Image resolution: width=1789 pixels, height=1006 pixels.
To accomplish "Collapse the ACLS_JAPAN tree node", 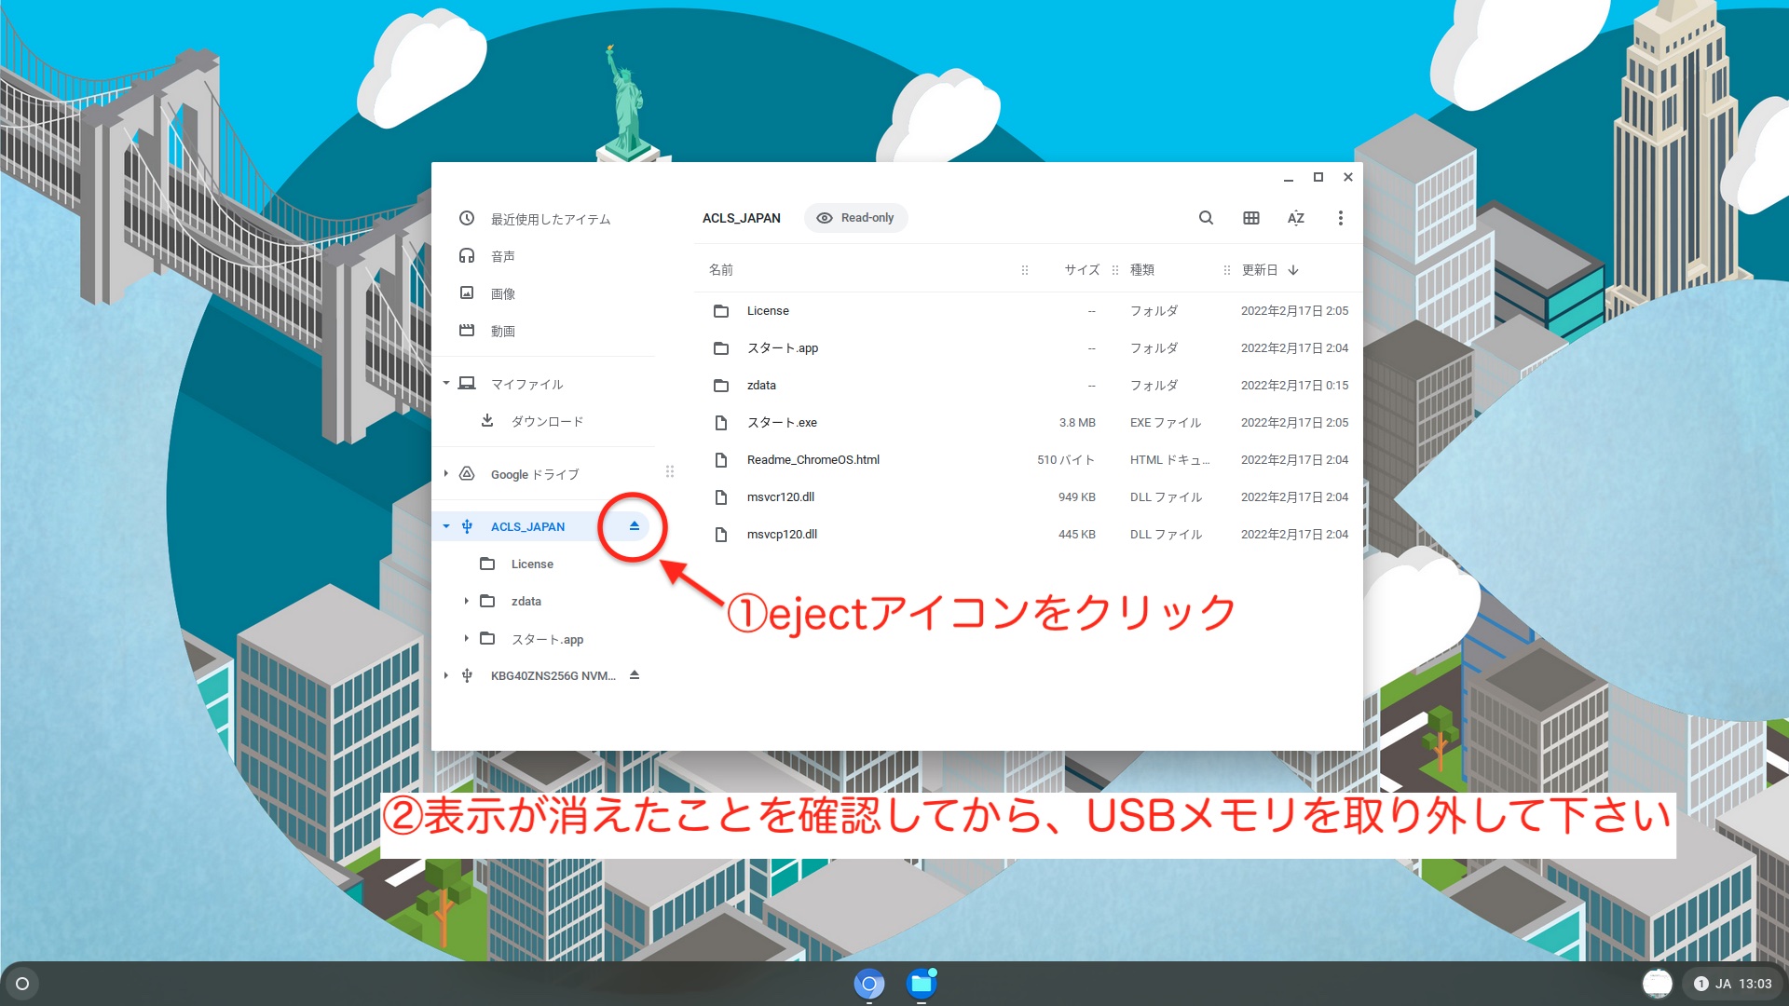I will [446, 526].
